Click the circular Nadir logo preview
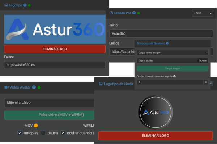The width and height of the screenshot is (217, 144). coord(156,112)
